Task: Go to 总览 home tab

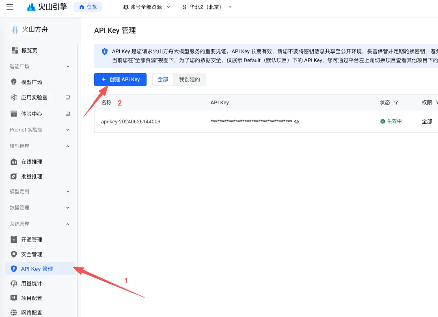Action: point(88,7)
